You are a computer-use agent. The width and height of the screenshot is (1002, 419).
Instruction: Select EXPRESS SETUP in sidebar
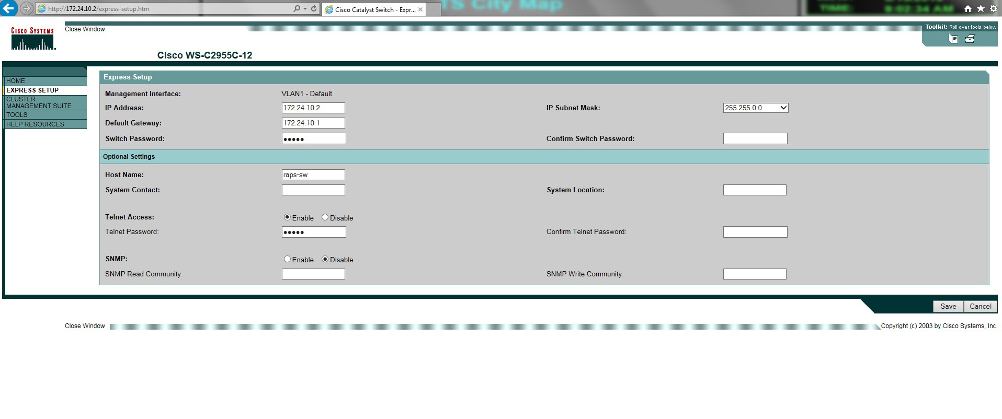tap(45, 90)
